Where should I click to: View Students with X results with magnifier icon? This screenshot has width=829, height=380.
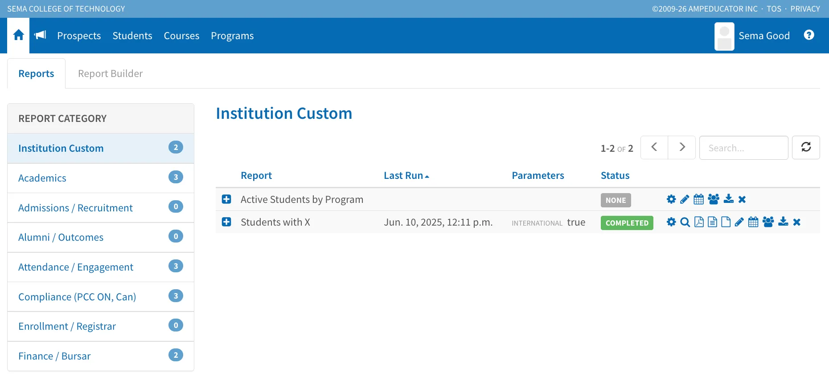[x=685, y=222]
